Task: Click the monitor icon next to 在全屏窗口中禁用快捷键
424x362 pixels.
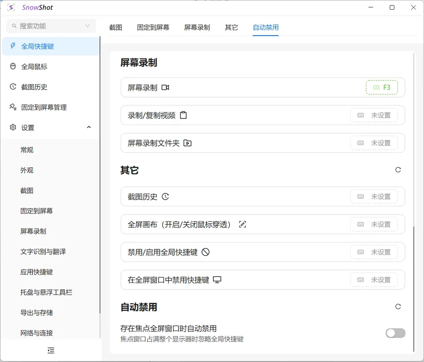Action: pos(217,280)
